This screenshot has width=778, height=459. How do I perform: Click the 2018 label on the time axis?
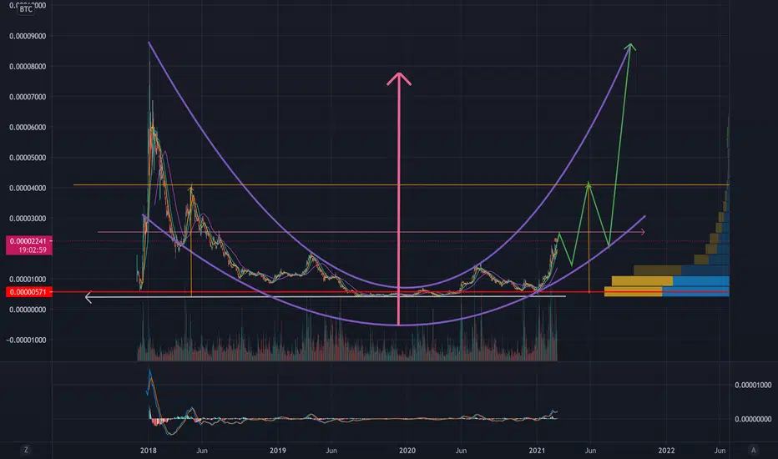tap(149, 451)
